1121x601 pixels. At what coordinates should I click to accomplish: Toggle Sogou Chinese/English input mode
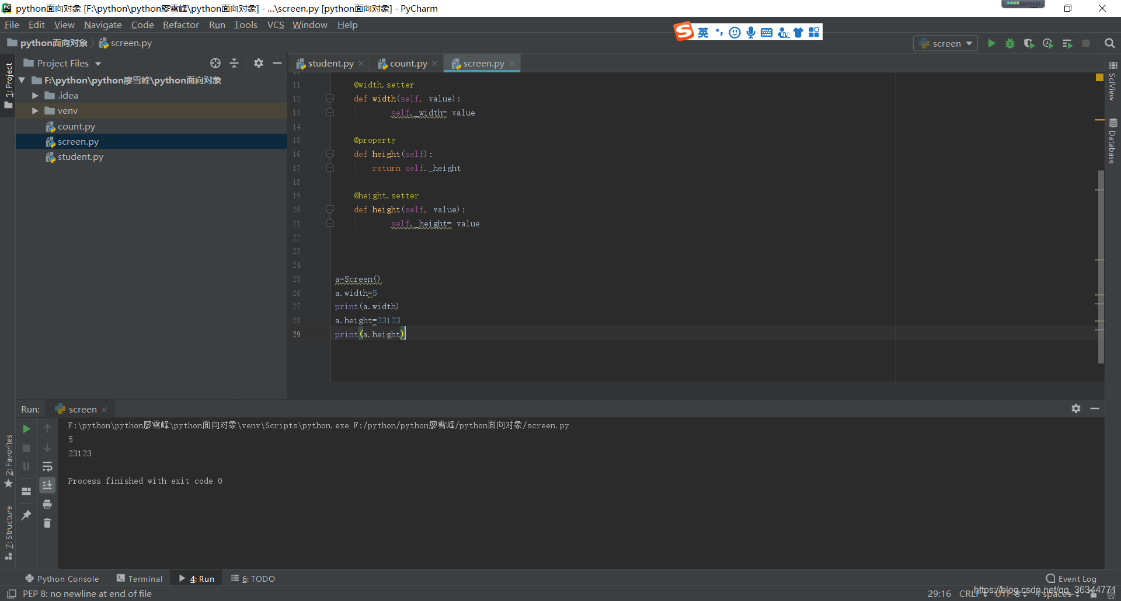[703, 33]
